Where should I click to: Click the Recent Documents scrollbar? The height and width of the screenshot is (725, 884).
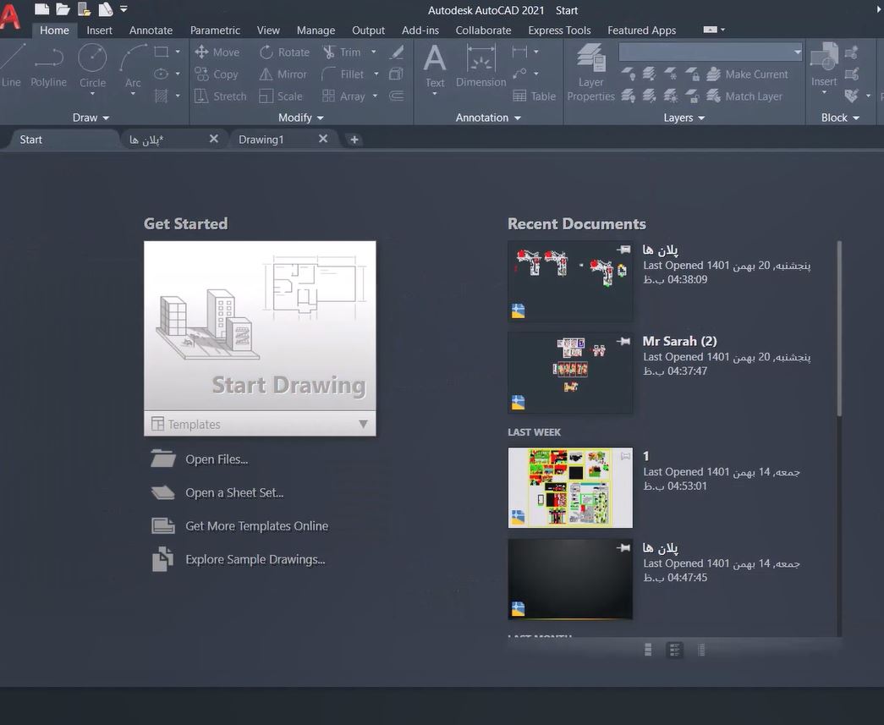[839, 329]
